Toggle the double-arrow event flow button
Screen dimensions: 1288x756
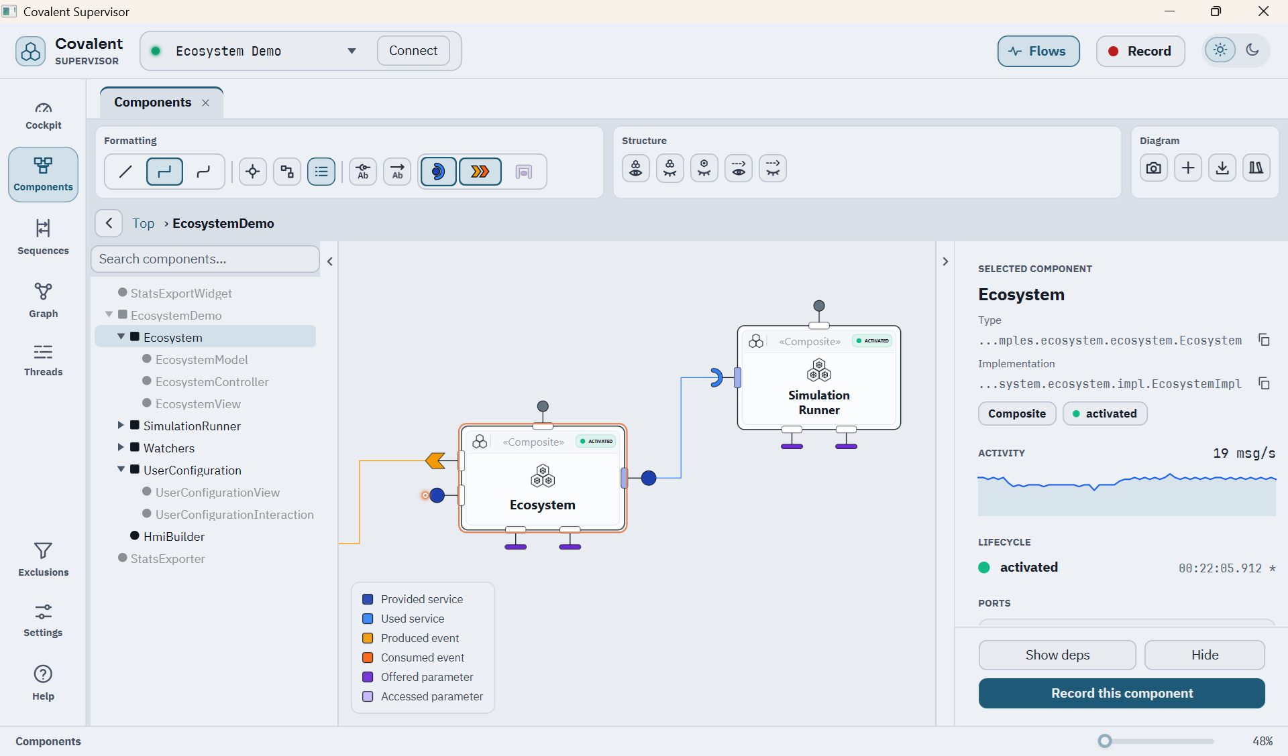point(480,172)
